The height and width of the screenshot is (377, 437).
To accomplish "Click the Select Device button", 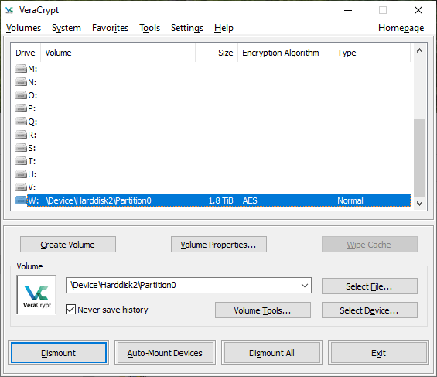I will pos(369,310).
